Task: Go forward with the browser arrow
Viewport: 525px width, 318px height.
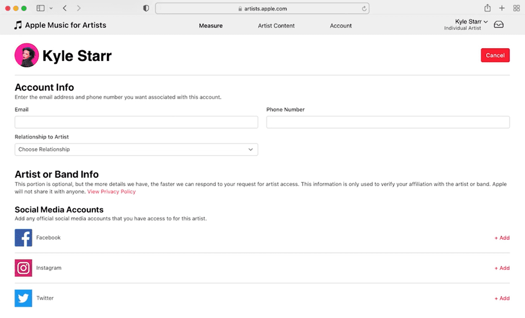Action: [79, 8]
